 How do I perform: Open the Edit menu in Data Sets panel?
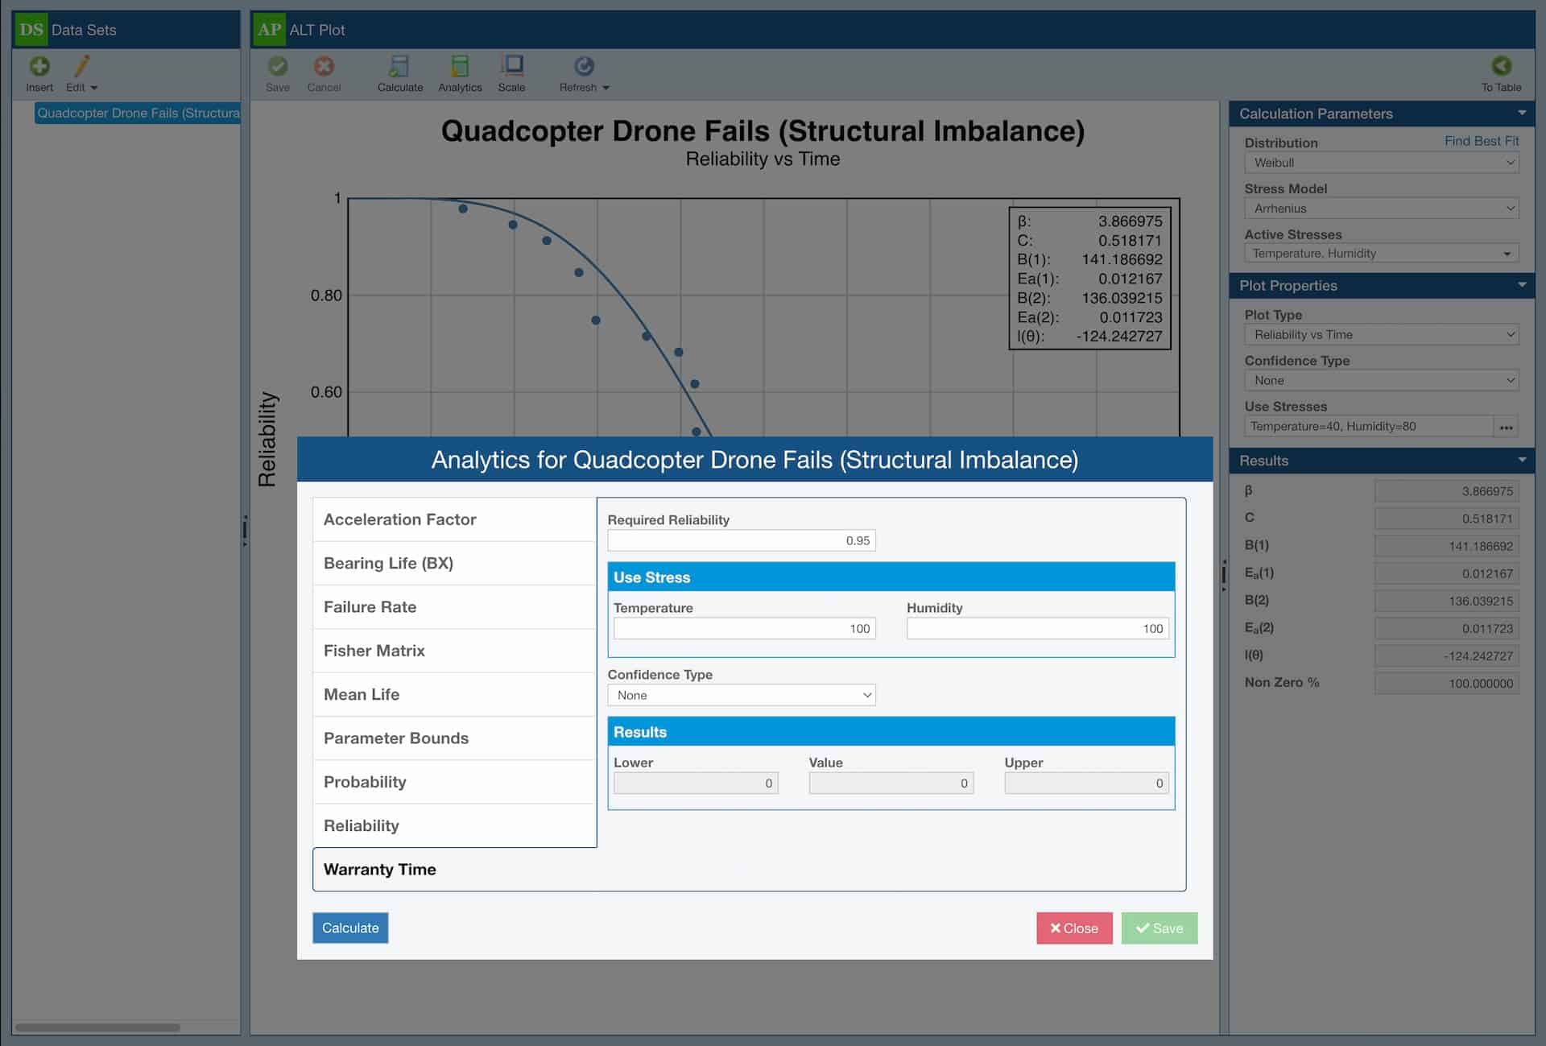pyautogui.click(x=81, y=73)
